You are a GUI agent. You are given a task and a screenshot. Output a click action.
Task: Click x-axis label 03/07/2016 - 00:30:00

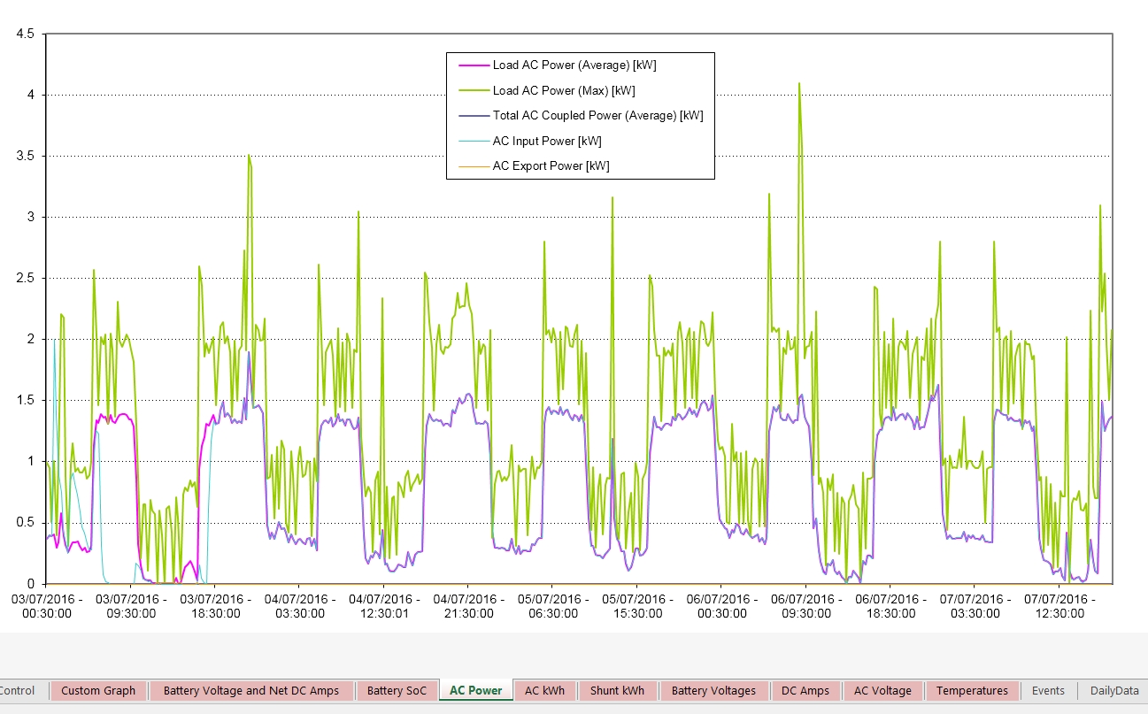[x=47, y=606]
